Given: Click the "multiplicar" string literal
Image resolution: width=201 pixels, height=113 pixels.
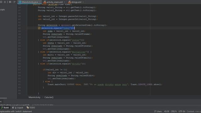Looking at the screenshot, I should pos(79,52).
